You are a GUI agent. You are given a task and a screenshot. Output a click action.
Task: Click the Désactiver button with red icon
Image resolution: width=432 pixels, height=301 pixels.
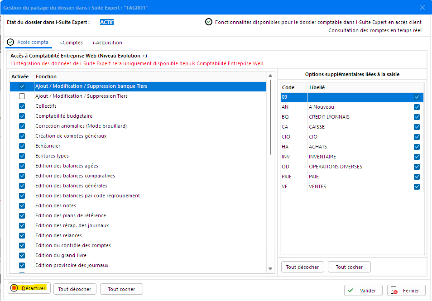point(29,288)
